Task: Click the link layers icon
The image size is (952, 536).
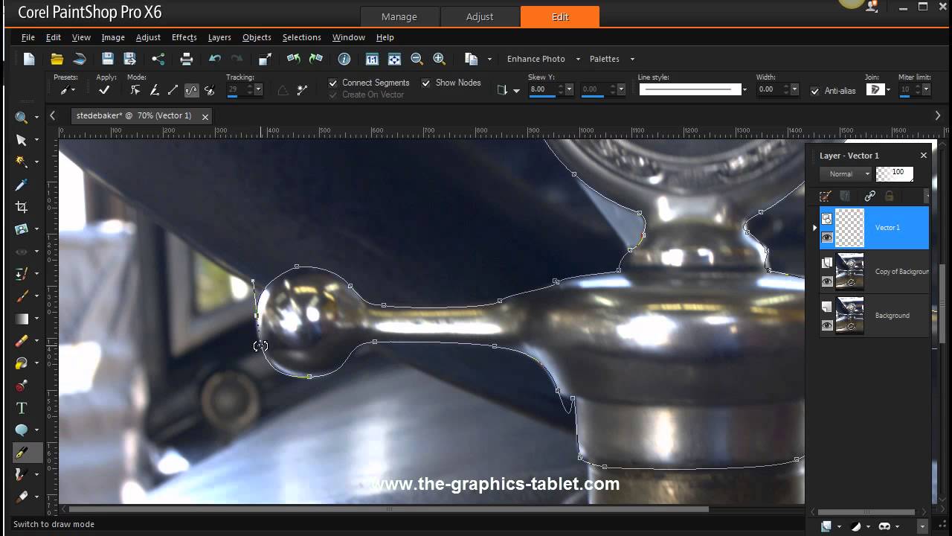Action: pyautogui.click(x=869, y=196)
